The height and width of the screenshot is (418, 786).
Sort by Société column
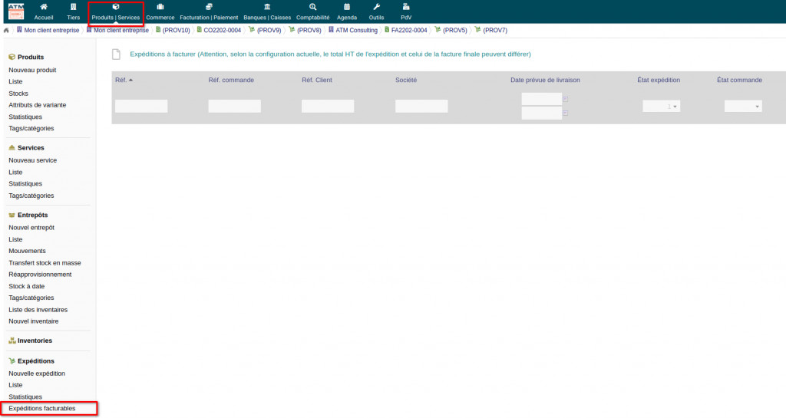(406, 80)
